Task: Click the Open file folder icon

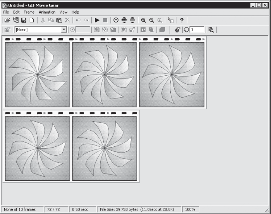Action: tap(7, 20)
